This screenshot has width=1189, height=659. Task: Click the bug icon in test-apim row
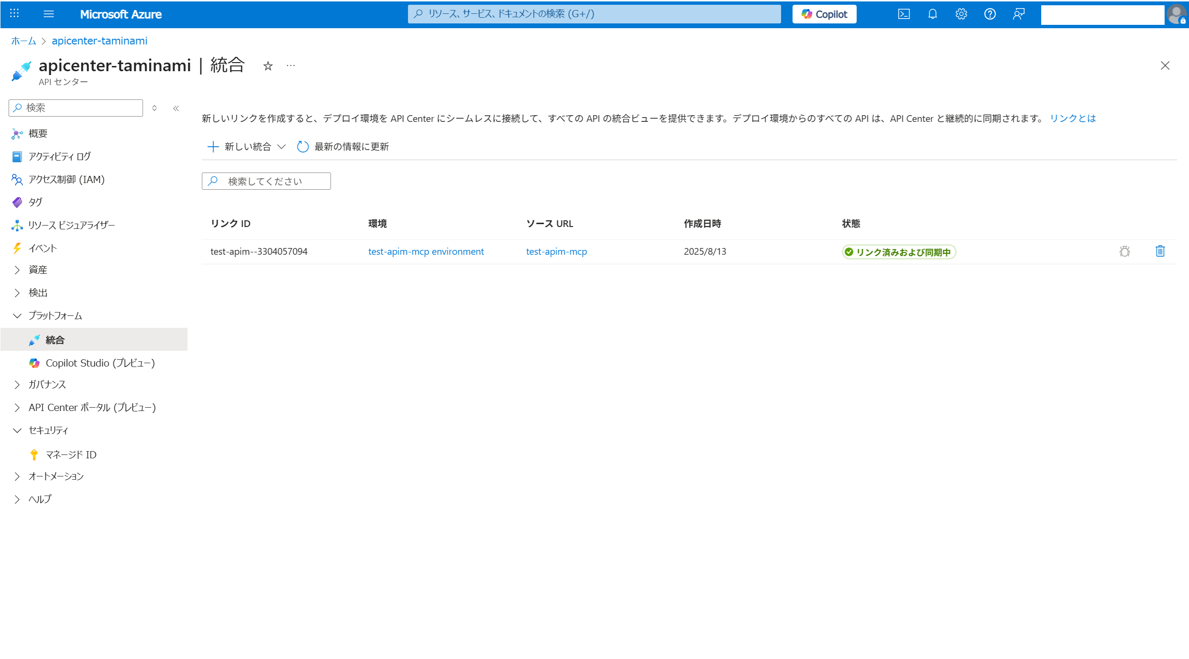tap(1124, 251)
